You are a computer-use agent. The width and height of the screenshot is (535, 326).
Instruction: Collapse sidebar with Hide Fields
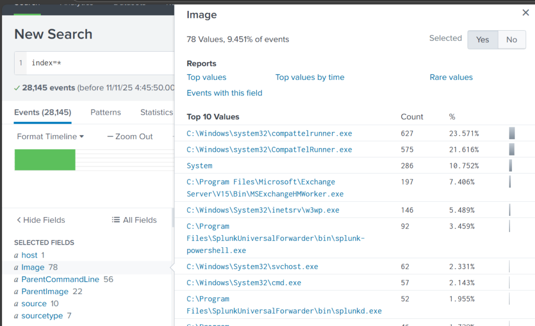click(x=41, y=220)
